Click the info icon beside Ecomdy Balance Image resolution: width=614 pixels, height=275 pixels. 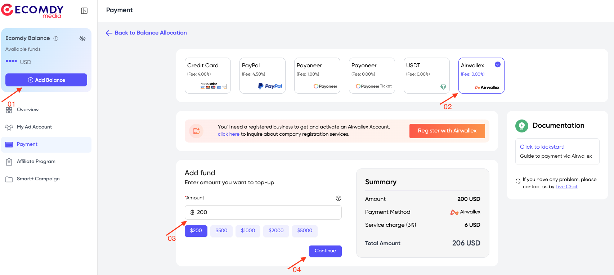click(56, 38)
